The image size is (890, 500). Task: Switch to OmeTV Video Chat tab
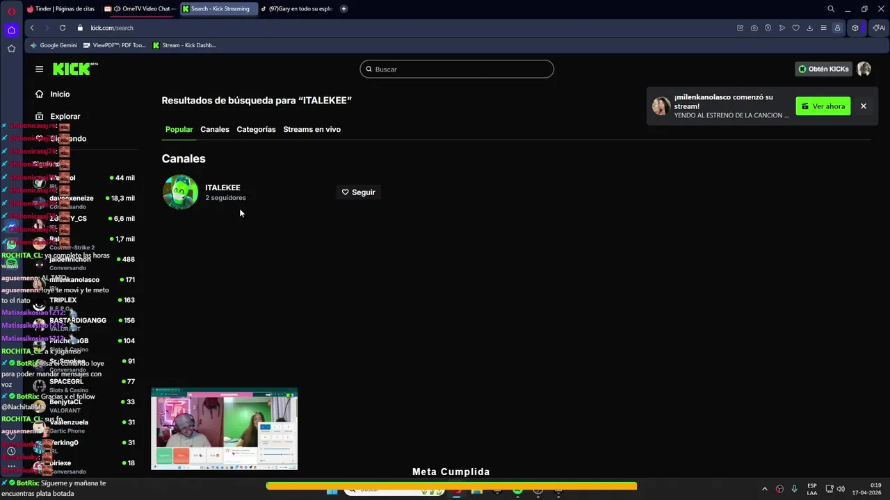(139, 9)
